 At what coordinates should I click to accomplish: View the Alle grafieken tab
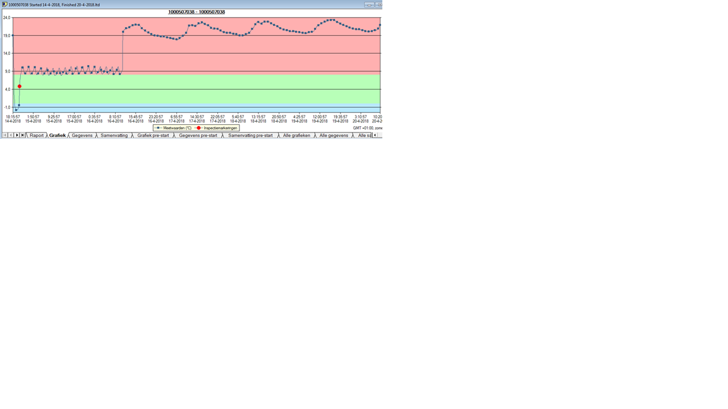pyautogui.click(x=296, y=135)
